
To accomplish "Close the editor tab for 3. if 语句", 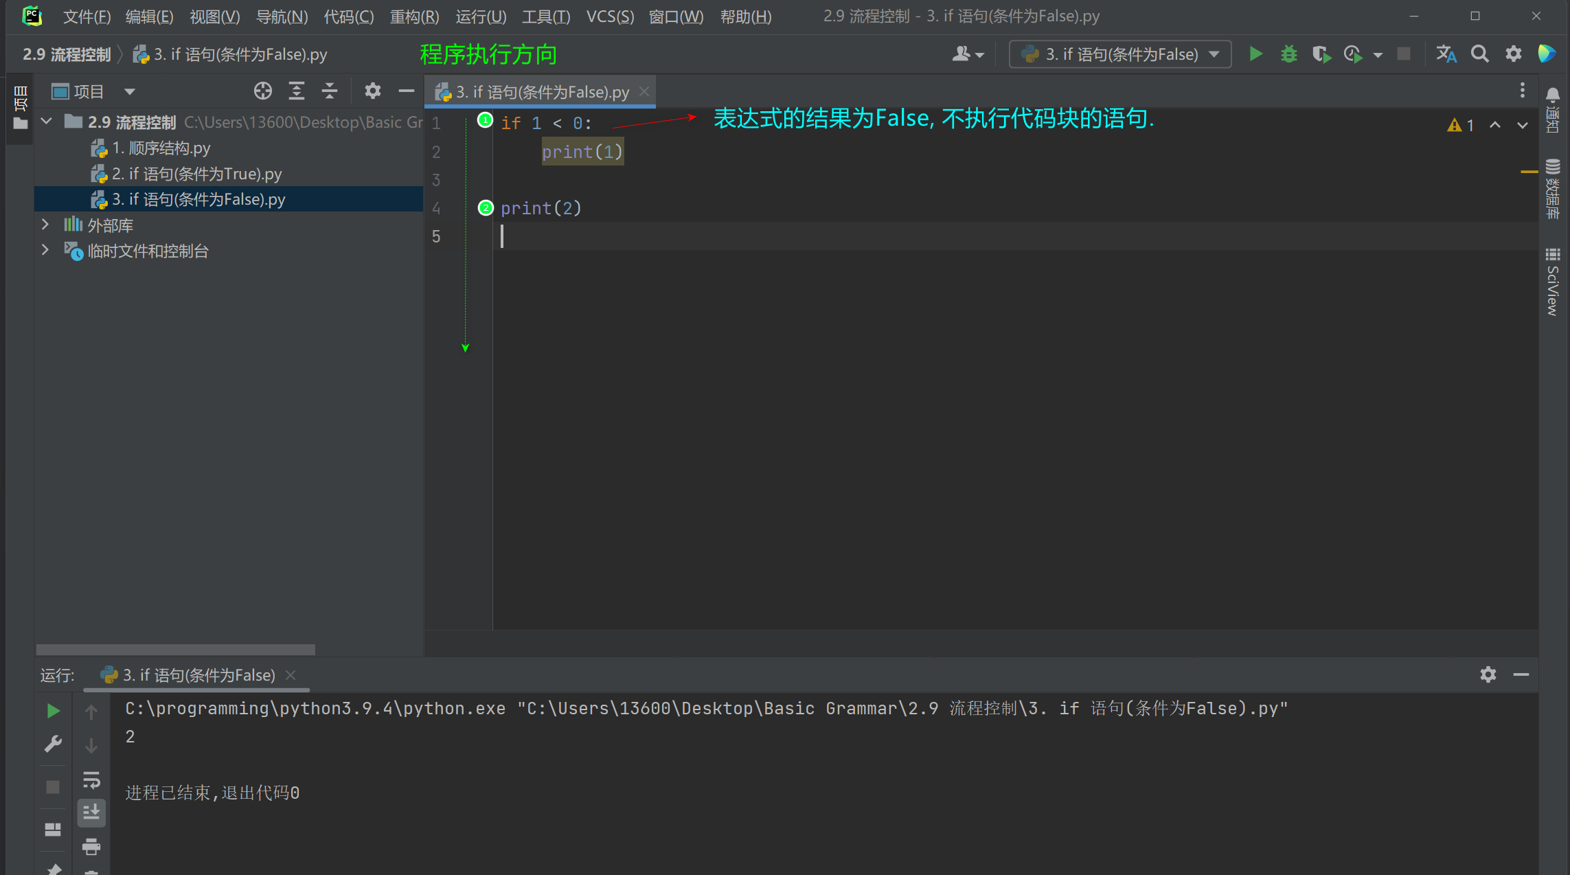I will tap(644, 91).
